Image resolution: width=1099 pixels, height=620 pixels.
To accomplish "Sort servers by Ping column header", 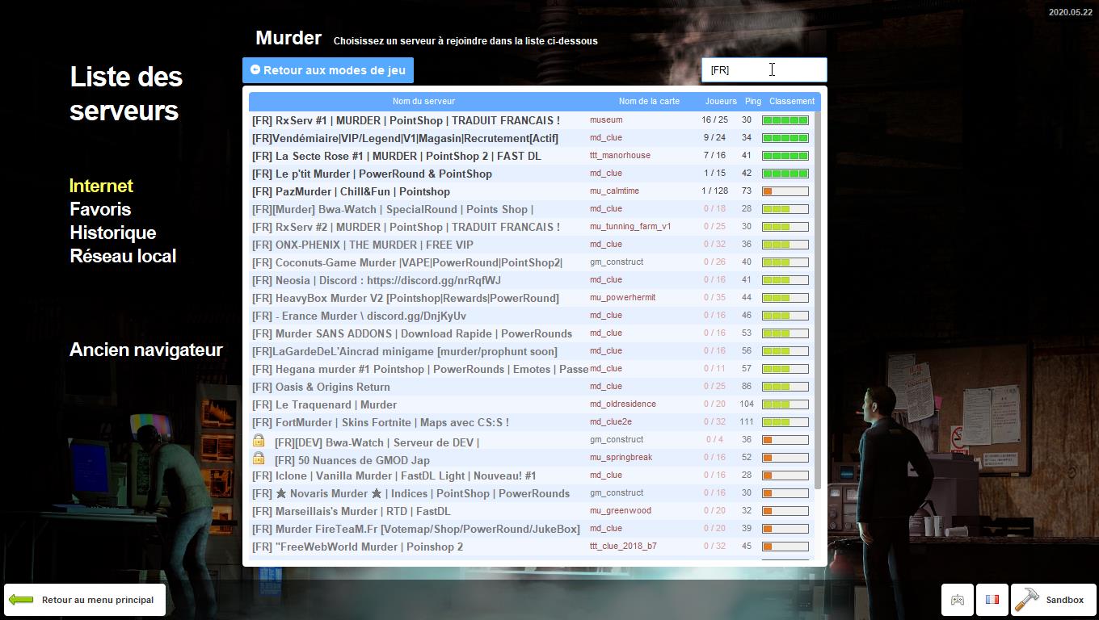I will tap(752, 102).
